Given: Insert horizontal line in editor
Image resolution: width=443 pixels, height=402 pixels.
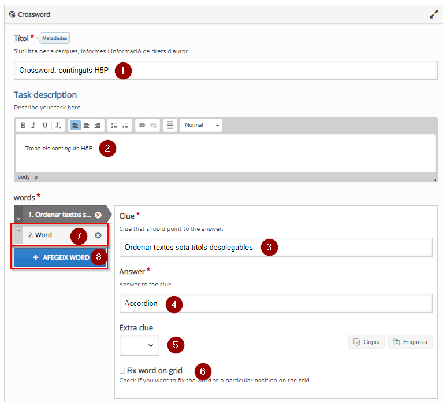Looking at the screenshot, I should click(170, 125).
